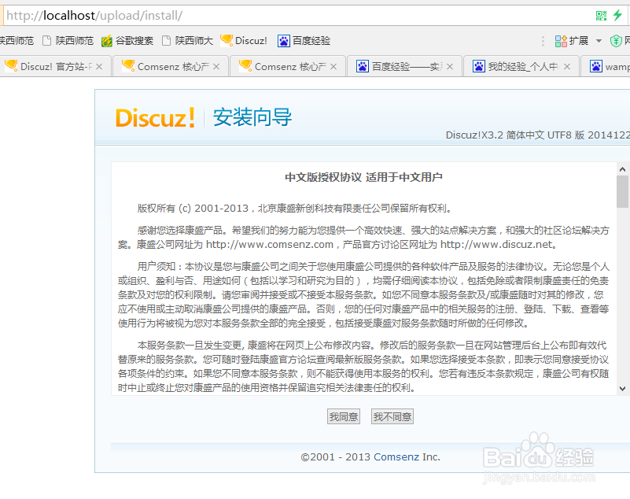Click the trophy favicon on the Discuz! bookmark
The height and width of the screenshot is (499, 630).
point(227,39)
